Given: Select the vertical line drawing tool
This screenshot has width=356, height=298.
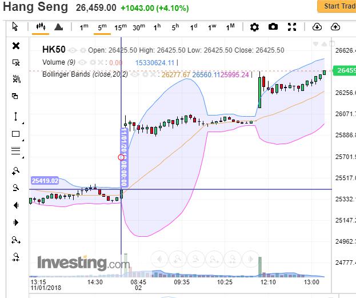Looking at the screenshot, I should [15, 116].
